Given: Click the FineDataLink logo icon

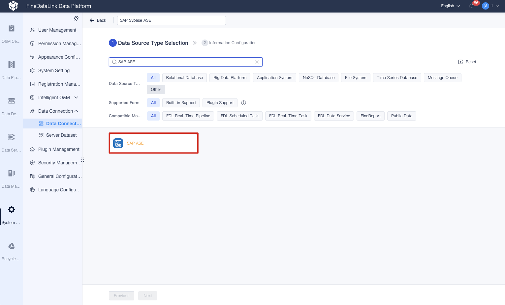Looking at the screenshot, I should point(13,6).
